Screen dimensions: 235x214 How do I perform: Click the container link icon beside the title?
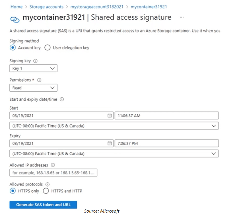15,19
